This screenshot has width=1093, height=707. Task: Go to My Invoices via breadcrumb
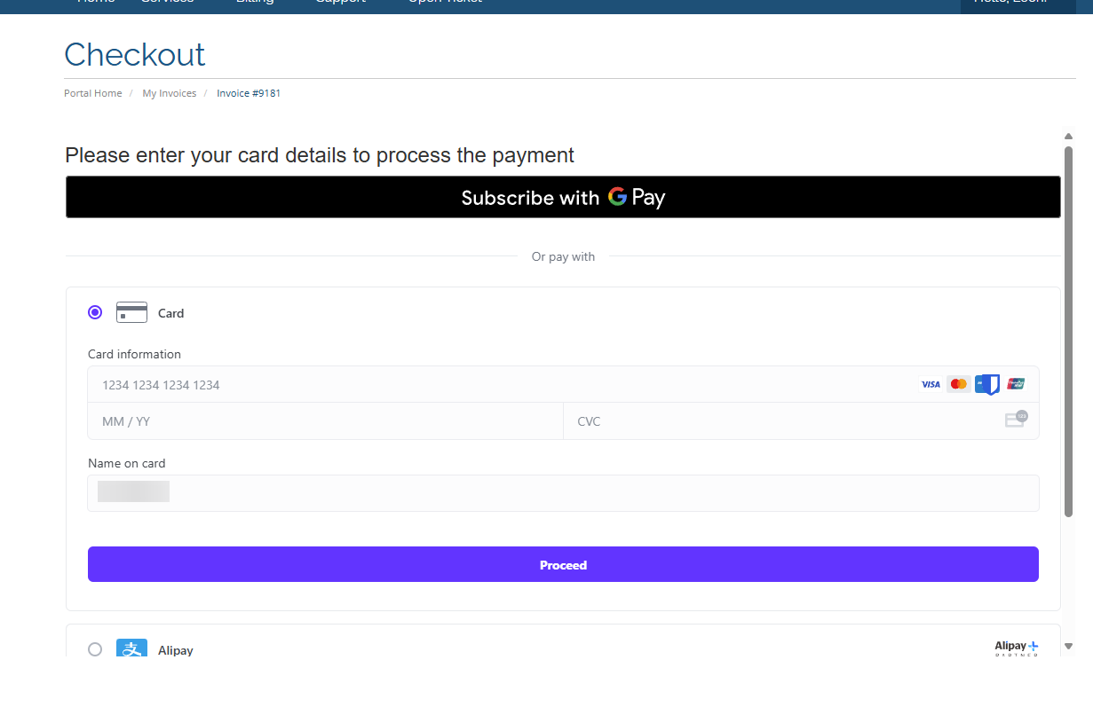click(x=169, y=92)
